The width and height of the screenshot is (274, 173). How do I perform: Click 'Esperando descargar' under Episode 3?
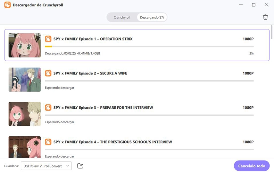pyautogui.click(x=60, y=122)
